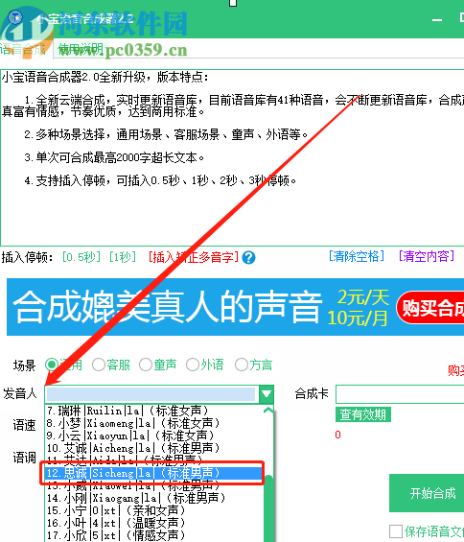
Task: Click the 合成媲美真人的声音 ad banner
Action: point(235,307)
